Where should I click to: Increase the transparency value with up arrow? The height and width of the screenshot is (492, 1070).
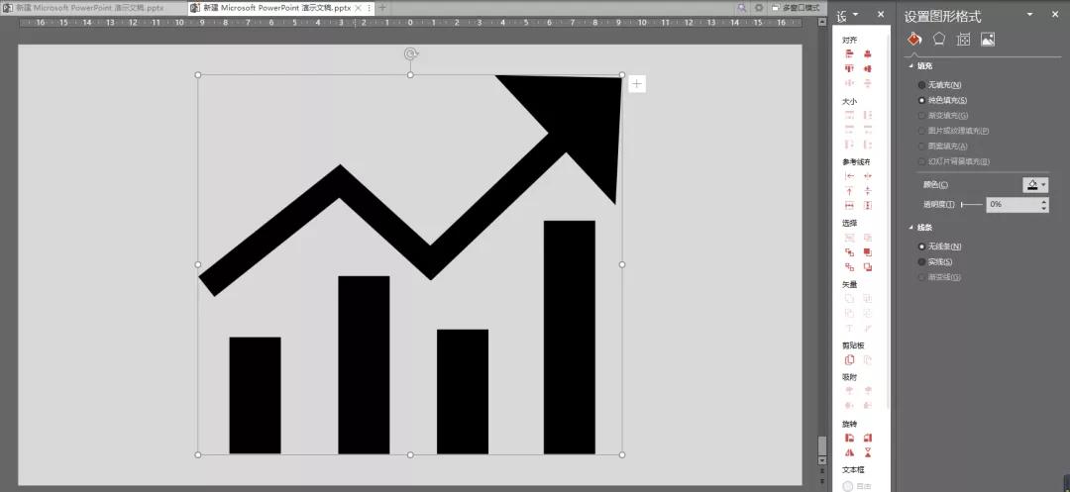click(x=1044, y=201)
